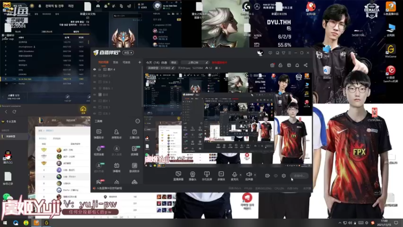Open the WeGame desktop shortcut
This screenshot has height=227, width=403.
390,51
